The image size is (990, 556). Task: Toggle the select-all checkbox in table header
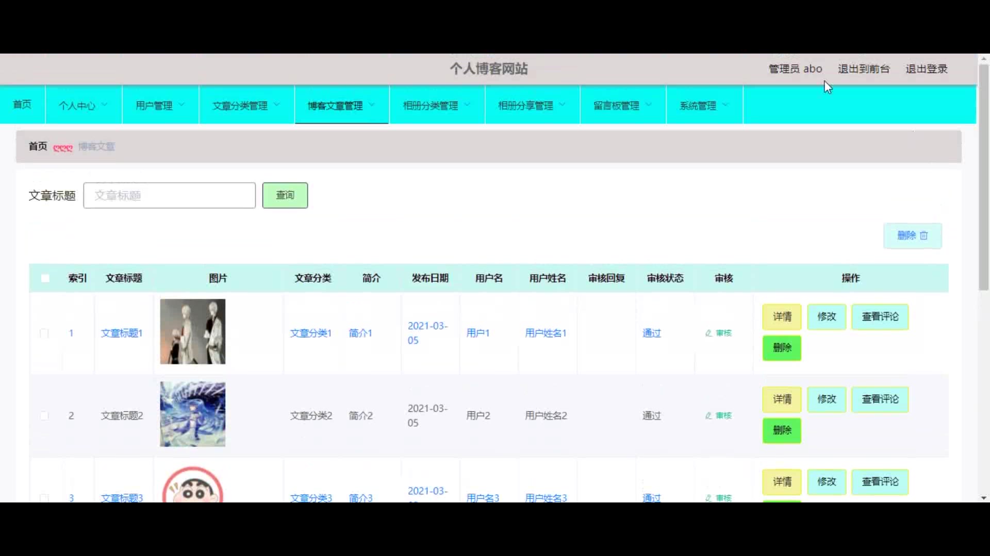(45, 279)
